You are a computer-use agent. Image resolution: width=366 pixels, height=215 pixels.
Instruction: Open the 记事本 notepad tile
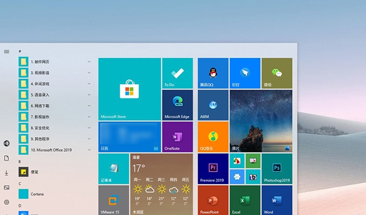(x=114, y=168)
